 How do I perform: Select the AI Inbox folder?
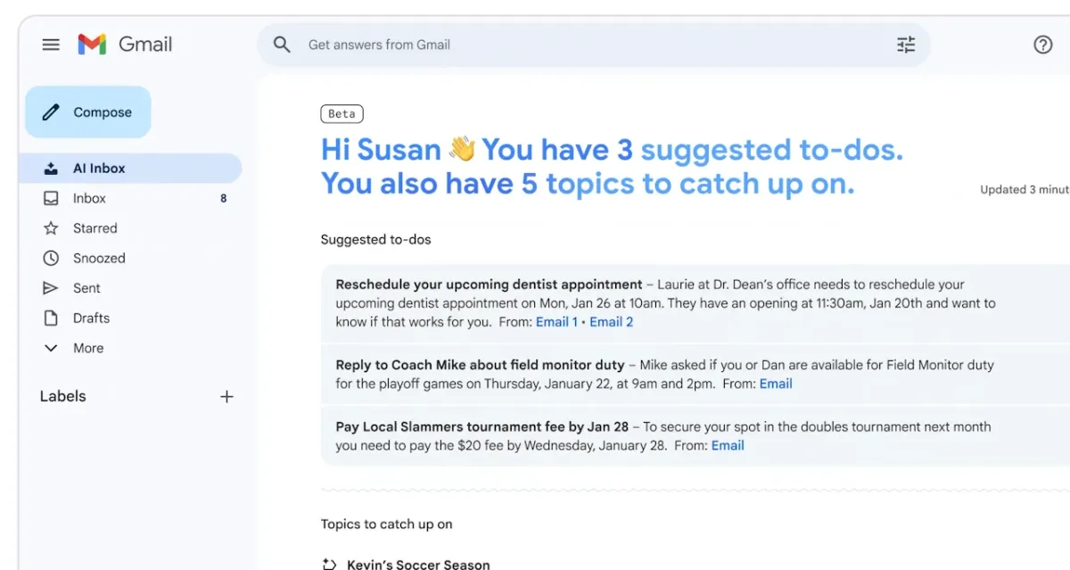click(x=99, y=168)
